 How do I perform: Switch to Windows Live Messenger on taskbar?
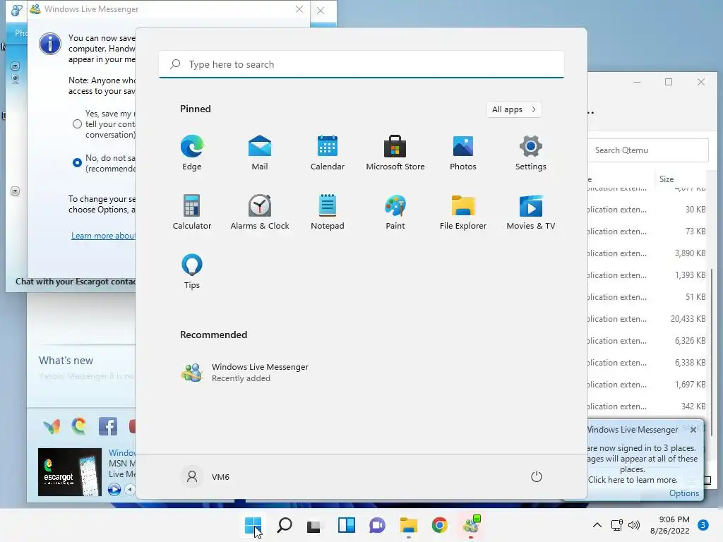(471, 525)
